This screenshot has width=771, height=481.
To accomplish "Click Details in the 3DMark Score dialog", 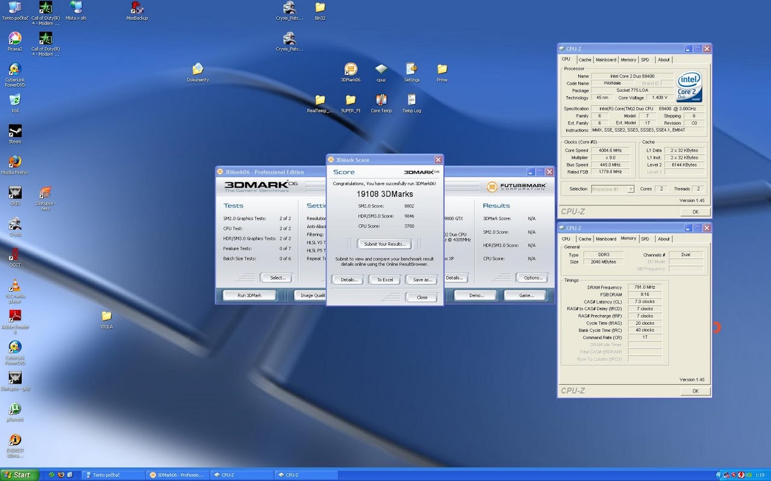I will pos(349,280).
